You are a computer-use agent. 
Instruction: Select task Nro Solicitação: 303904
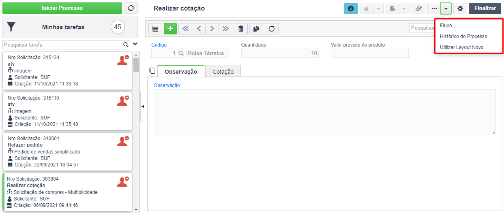coord(67,192)
